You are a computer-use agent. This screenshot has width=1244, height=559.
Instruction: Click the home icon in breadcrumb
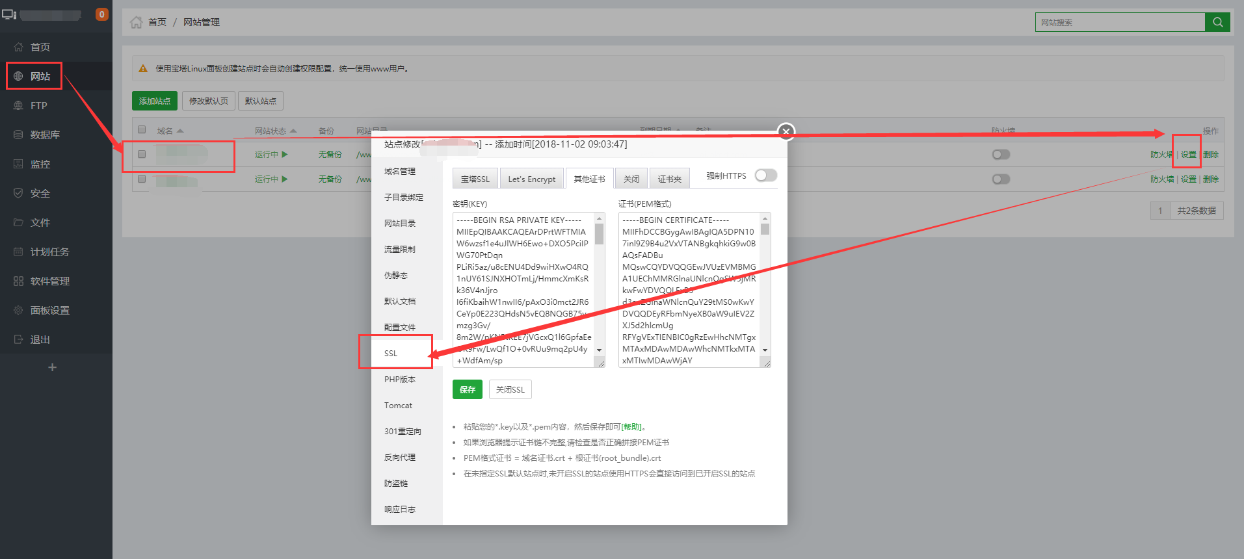[x=136, y=22]
